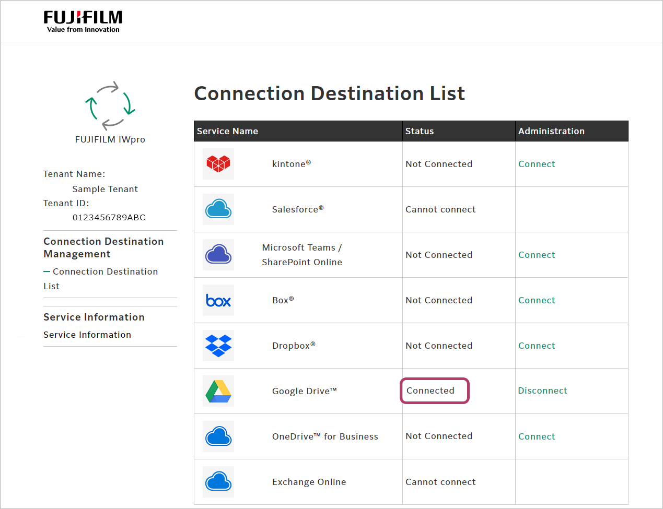Viewport: 663px width, 509px height.
Task: Connect Microsoft Teams / SharePoint Online
Action: click(x=537, y=255)
